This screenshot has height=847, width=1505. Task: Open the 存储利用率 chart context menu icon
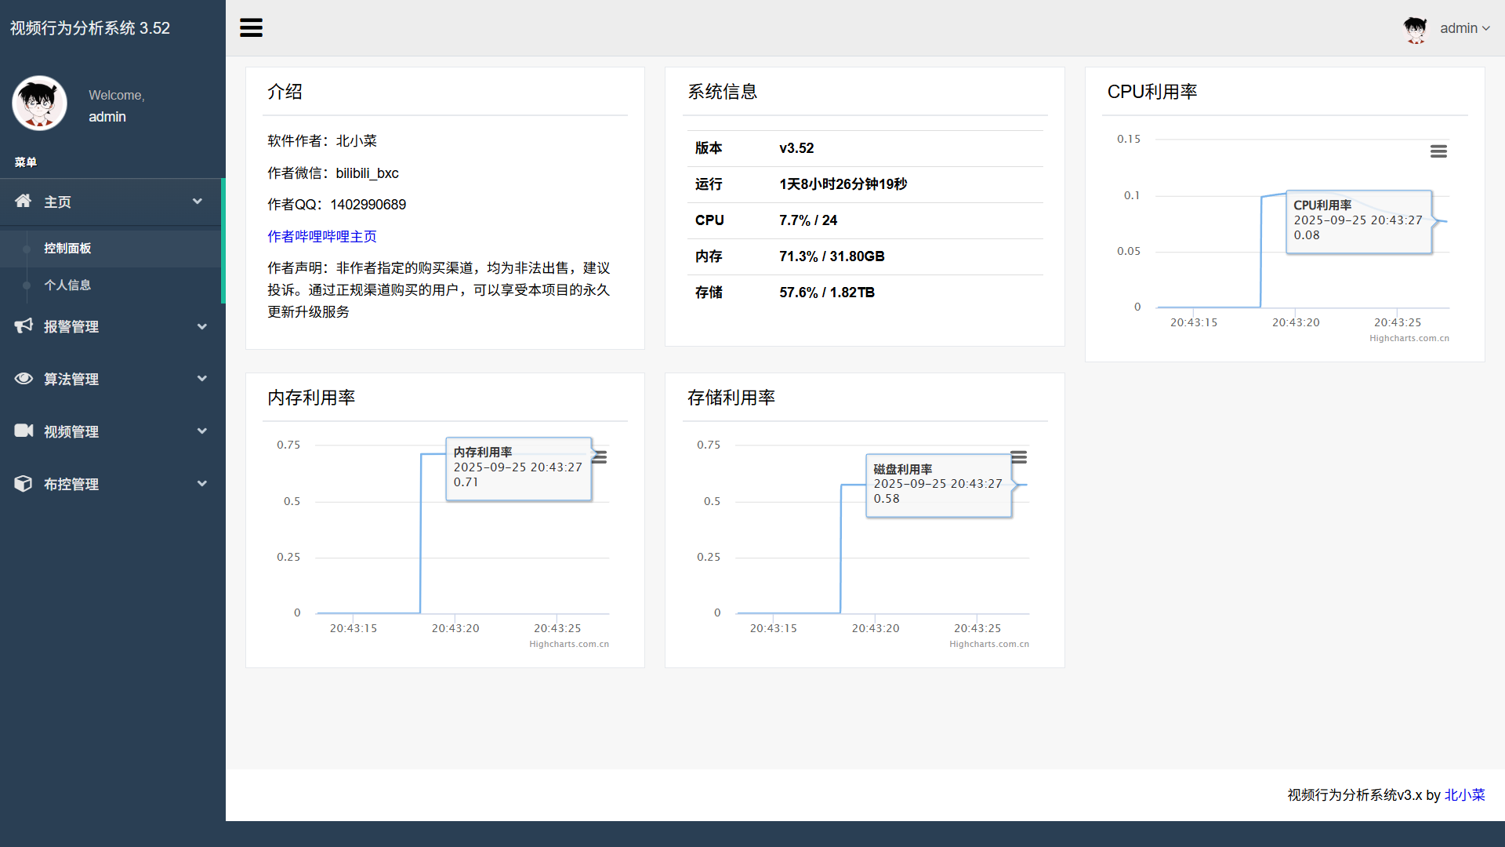(1019, 456)
